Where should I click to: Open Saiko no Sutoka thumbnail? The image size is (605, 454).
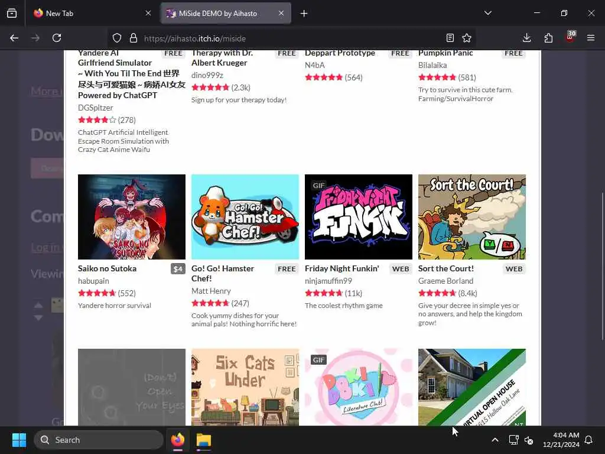[x=132, y=217]
